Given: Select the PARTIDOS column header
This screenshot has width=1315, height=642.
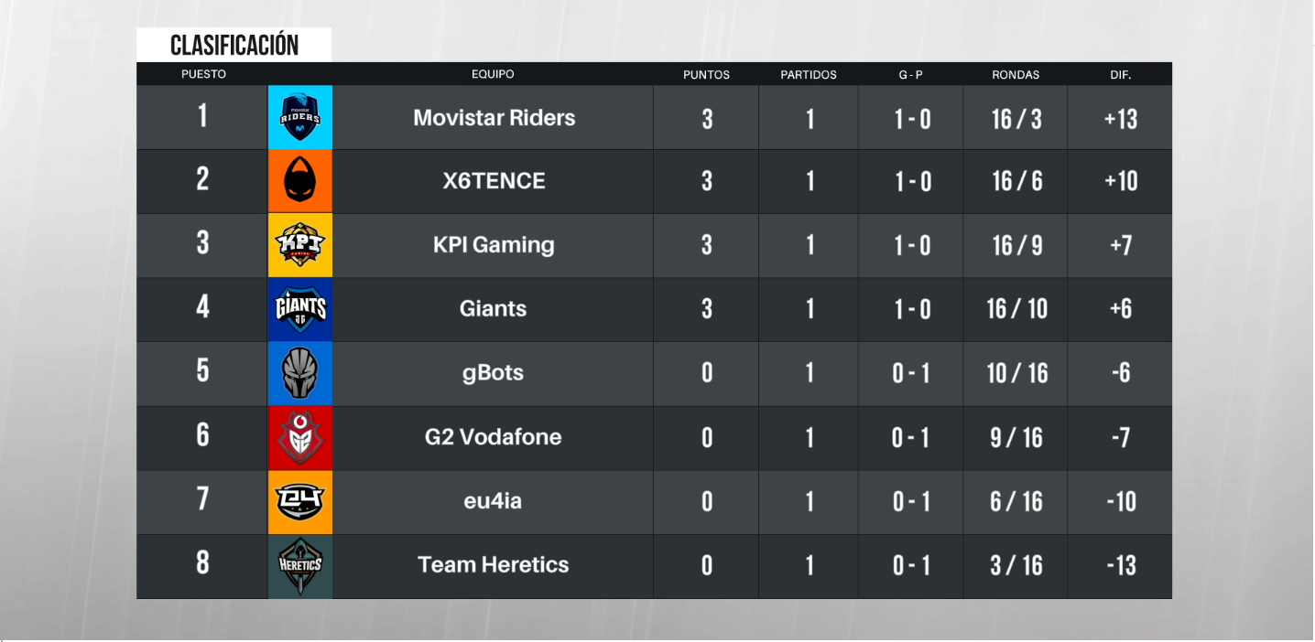Looking at the screenshot, I should [809, 75].
